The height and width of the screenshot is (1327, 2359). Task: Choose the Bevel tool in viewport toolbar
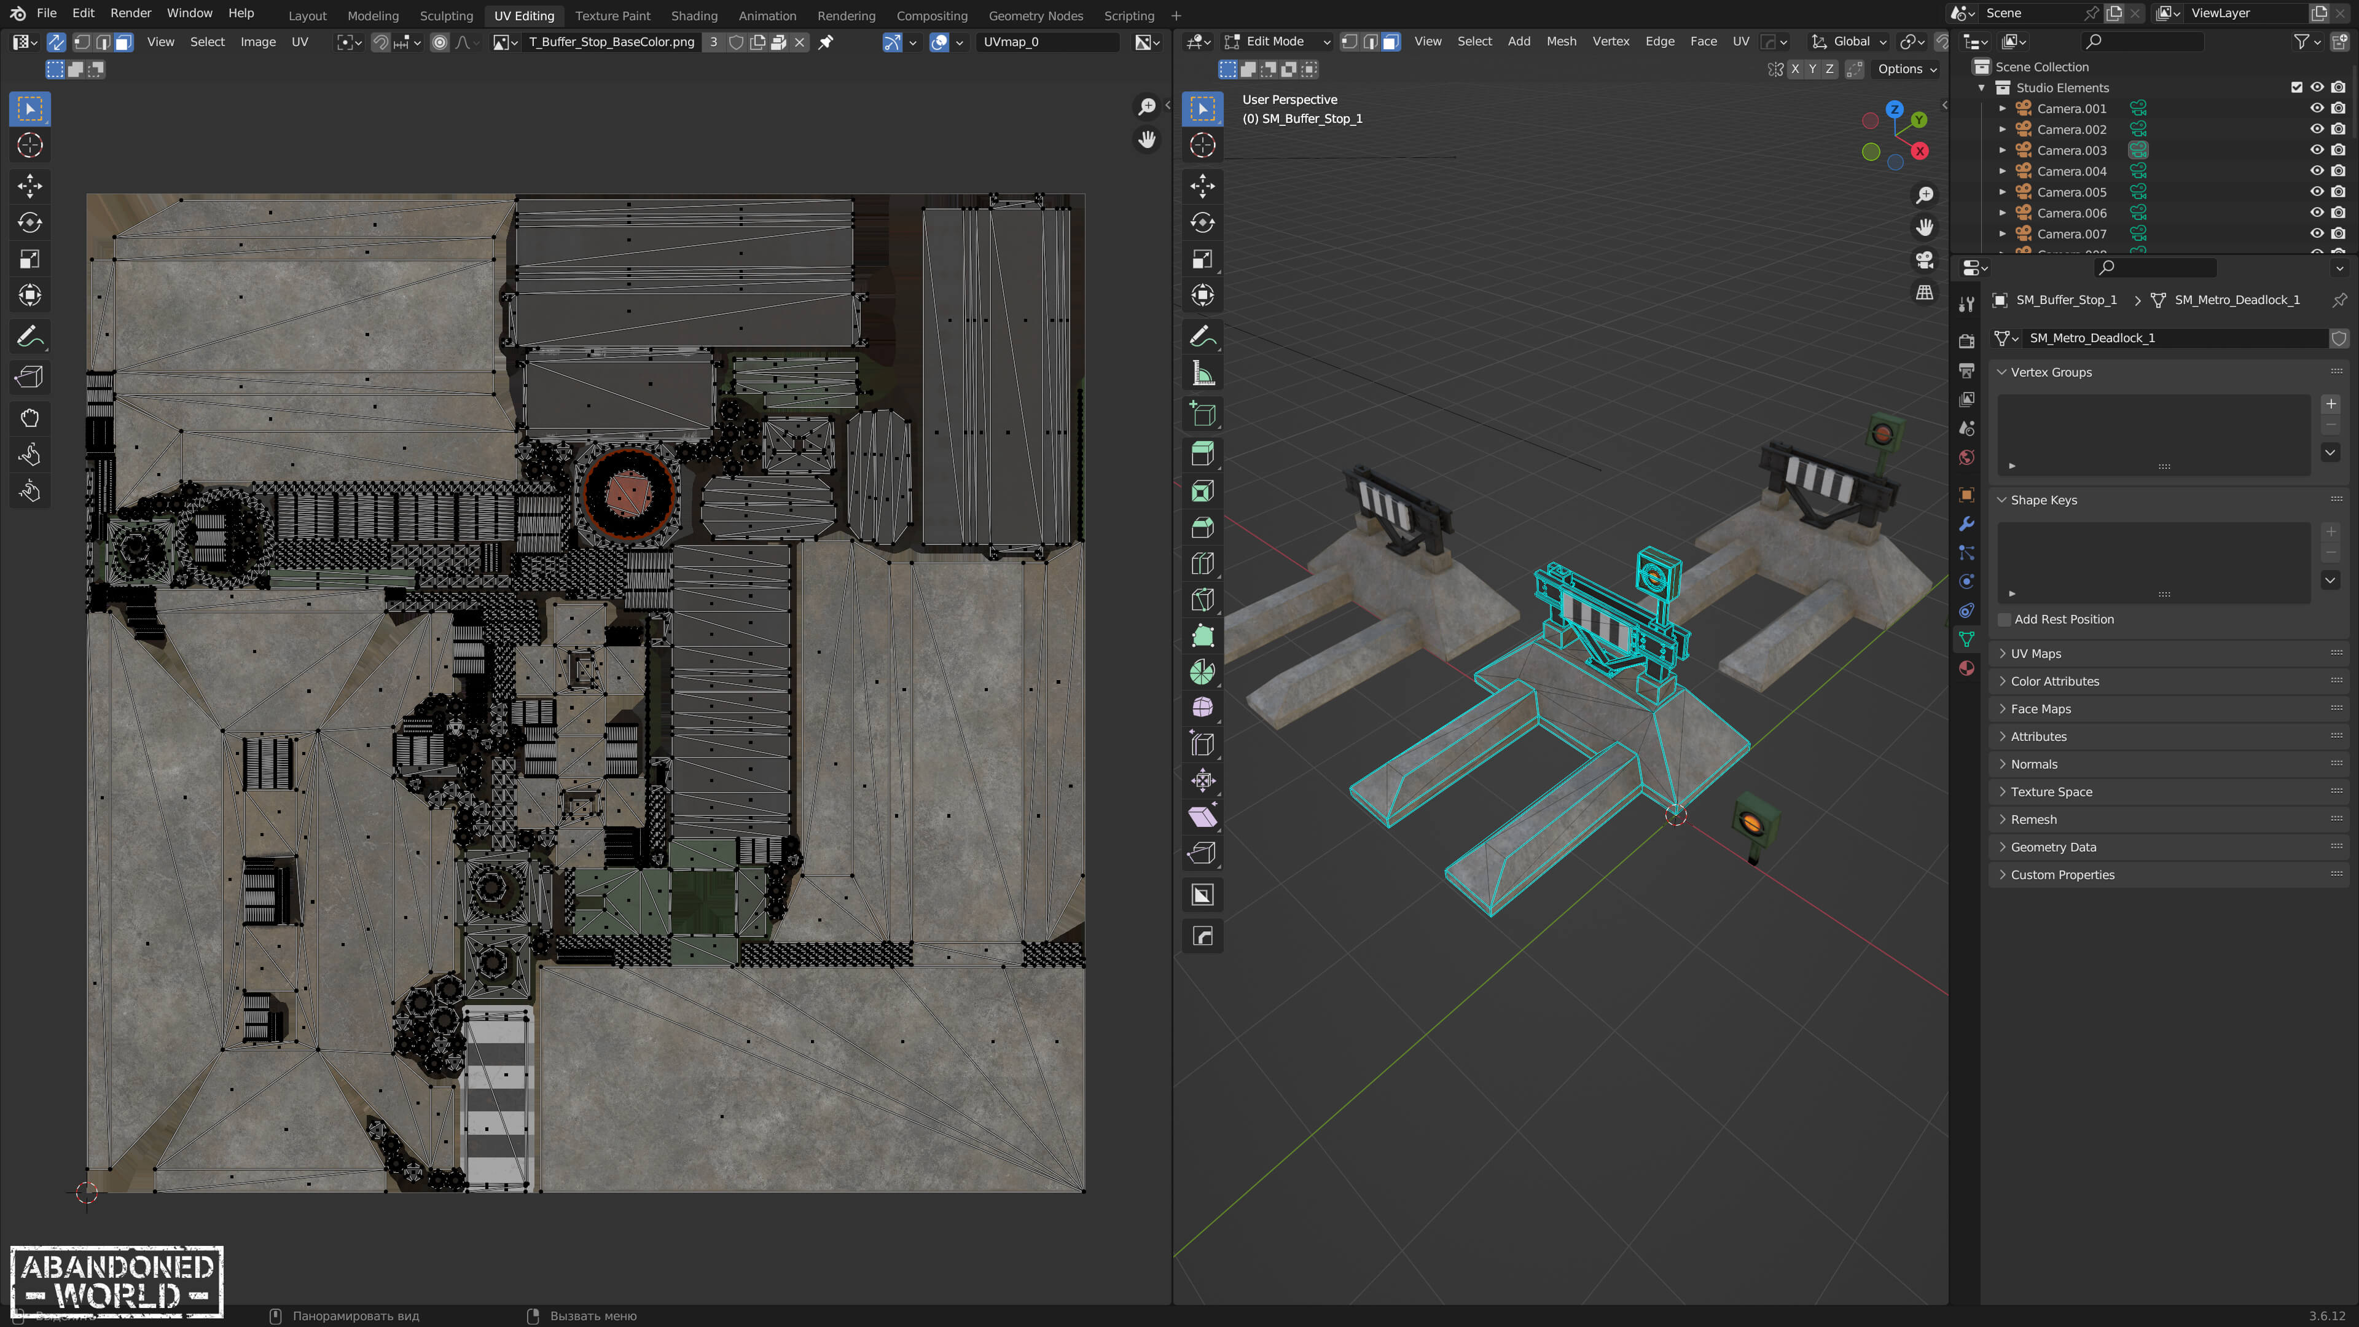[1202, 528]
